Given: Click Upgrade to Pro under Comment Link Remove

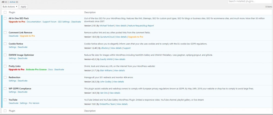Looking at the screenshot, I should 27,36.
